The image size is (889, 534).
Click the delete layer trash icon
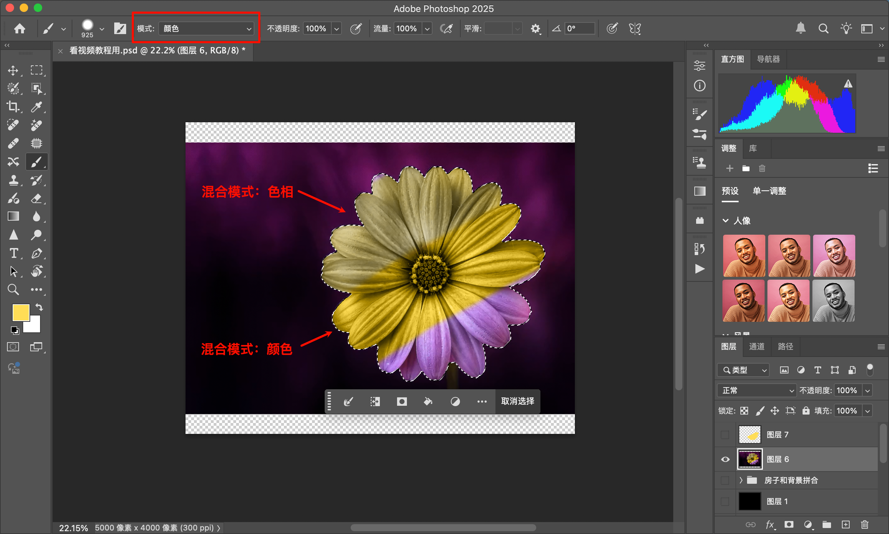[x=864, y=524]
